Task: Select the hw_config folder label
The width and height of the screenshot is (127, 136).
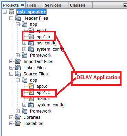Action: 46,43
